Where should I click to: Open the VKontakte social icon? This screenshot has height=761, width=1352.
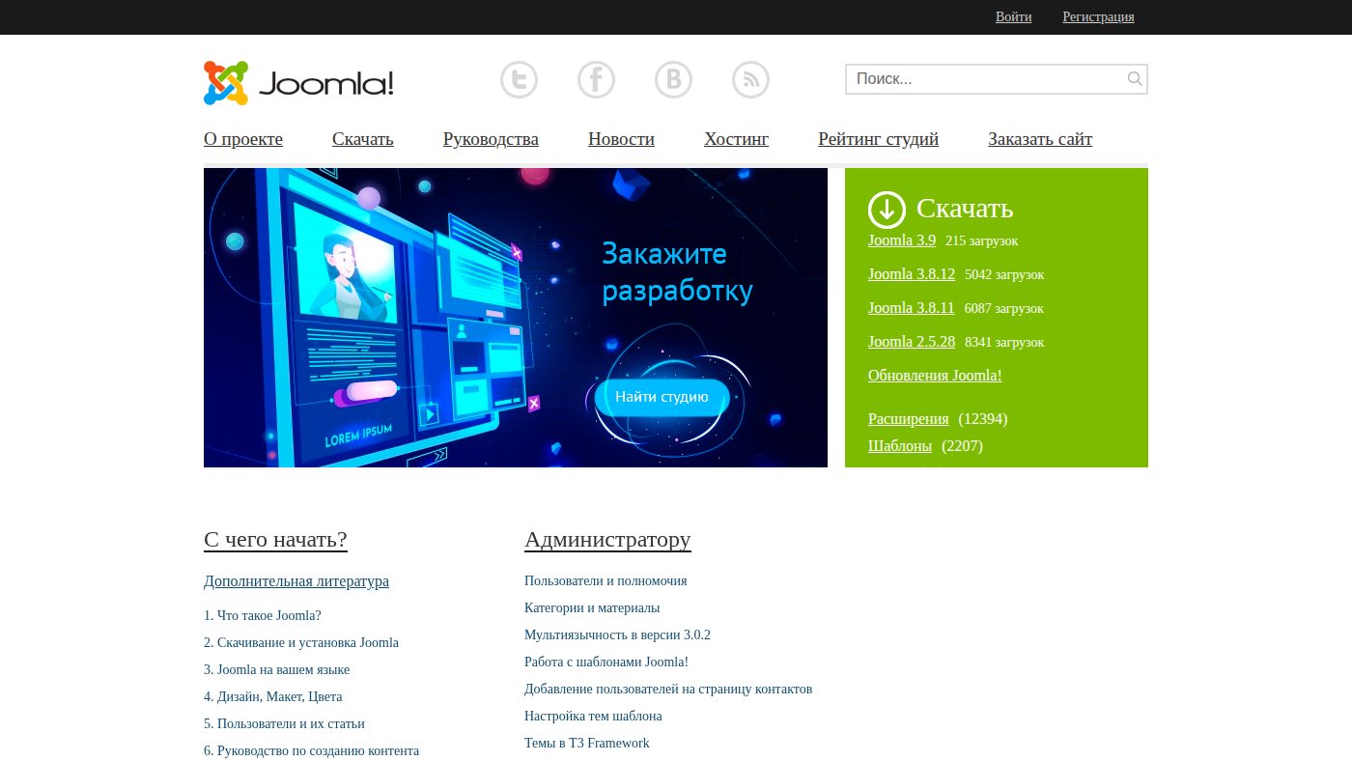click(x=673, y=79)
